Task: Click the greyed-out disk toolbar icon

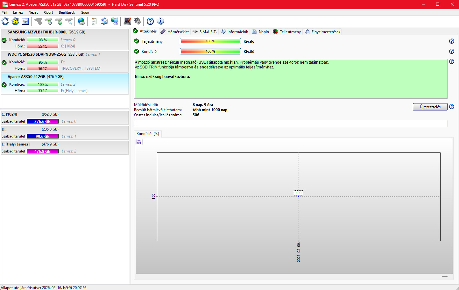Action: 38,21
